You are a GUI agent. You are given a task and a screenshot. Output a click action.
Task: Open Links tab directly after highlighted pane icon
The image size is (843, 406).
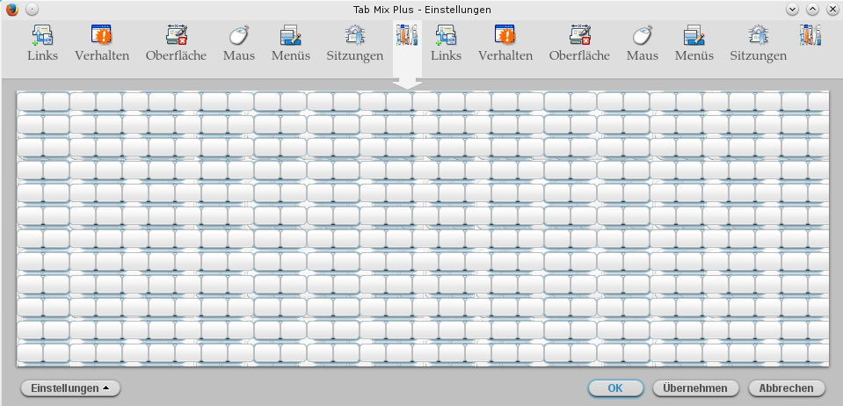(x=447, y=43)
